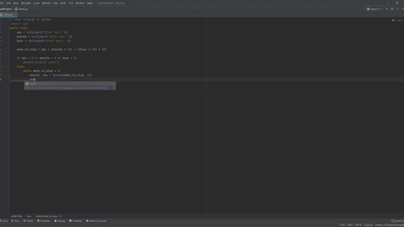
Task: Click the link in the completion hint footer
Action: point(103,88)
